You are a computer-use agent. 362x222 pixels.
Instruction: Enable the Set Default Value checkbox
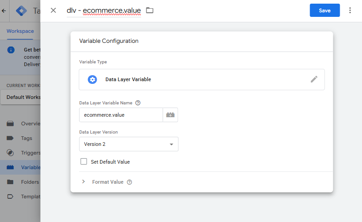click(x=83, y=161)
